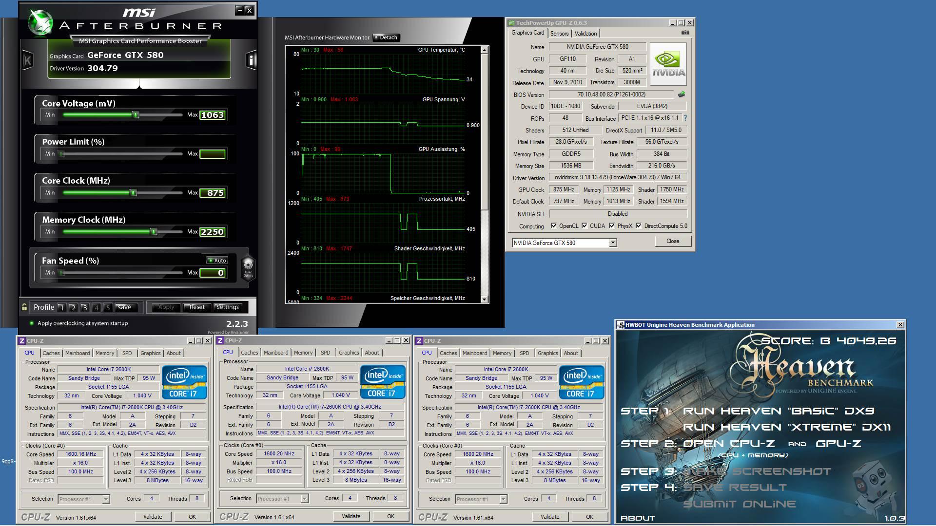Screen dimensions: 936x526
Task: Open Afterburner Settings
Action: click(x=228, y=307)
